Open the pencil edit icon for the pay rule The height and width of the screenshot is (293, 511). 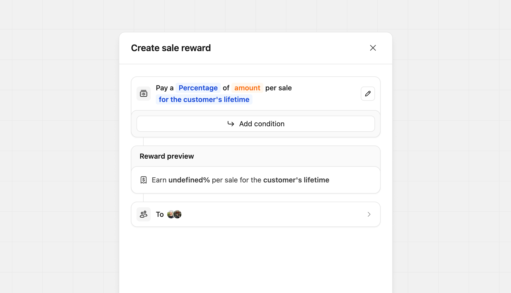coord(368,93)
